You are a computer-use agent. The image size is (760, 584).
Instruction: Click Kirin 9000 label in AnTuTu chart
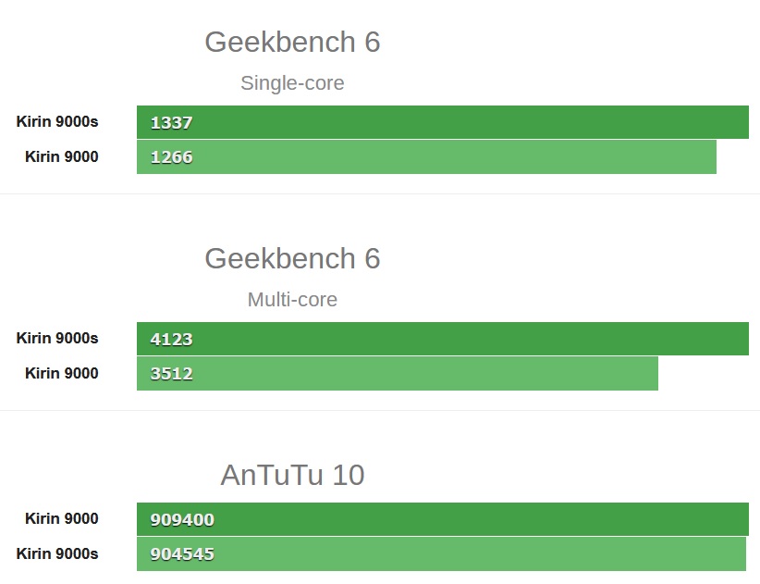click(x=62, y=518)
